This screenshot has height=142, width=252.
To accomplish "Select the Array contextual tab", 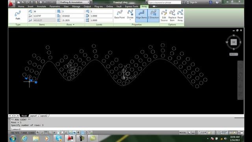I will click(144, 6).
